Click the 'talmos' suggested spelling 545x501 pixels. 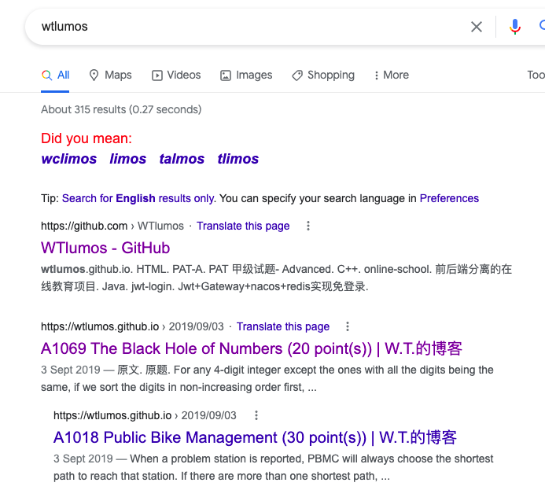click(x=182, y=159)
